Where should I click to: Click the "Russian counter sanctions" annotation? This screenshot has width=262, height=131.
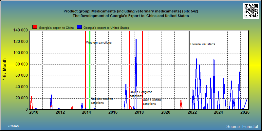tap(102, 101)
